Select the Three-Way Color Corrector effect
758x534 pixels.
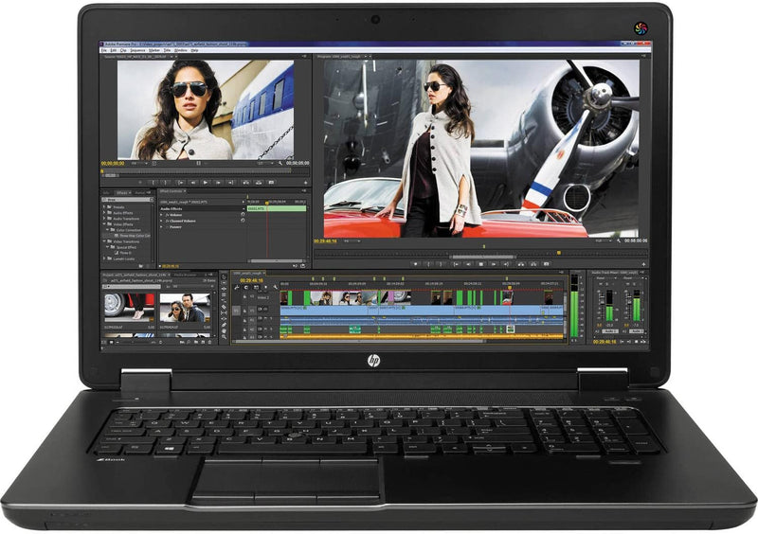click(132, 236)
